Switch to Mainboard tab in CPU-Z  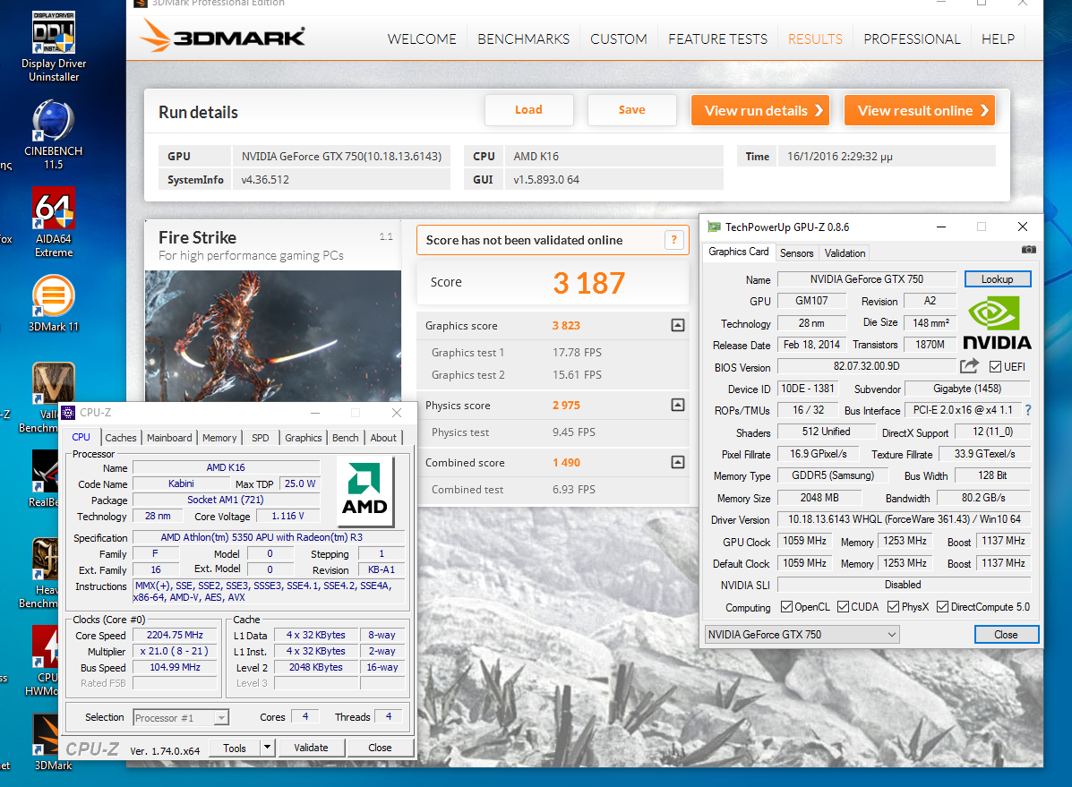click(x=169, y=438)
